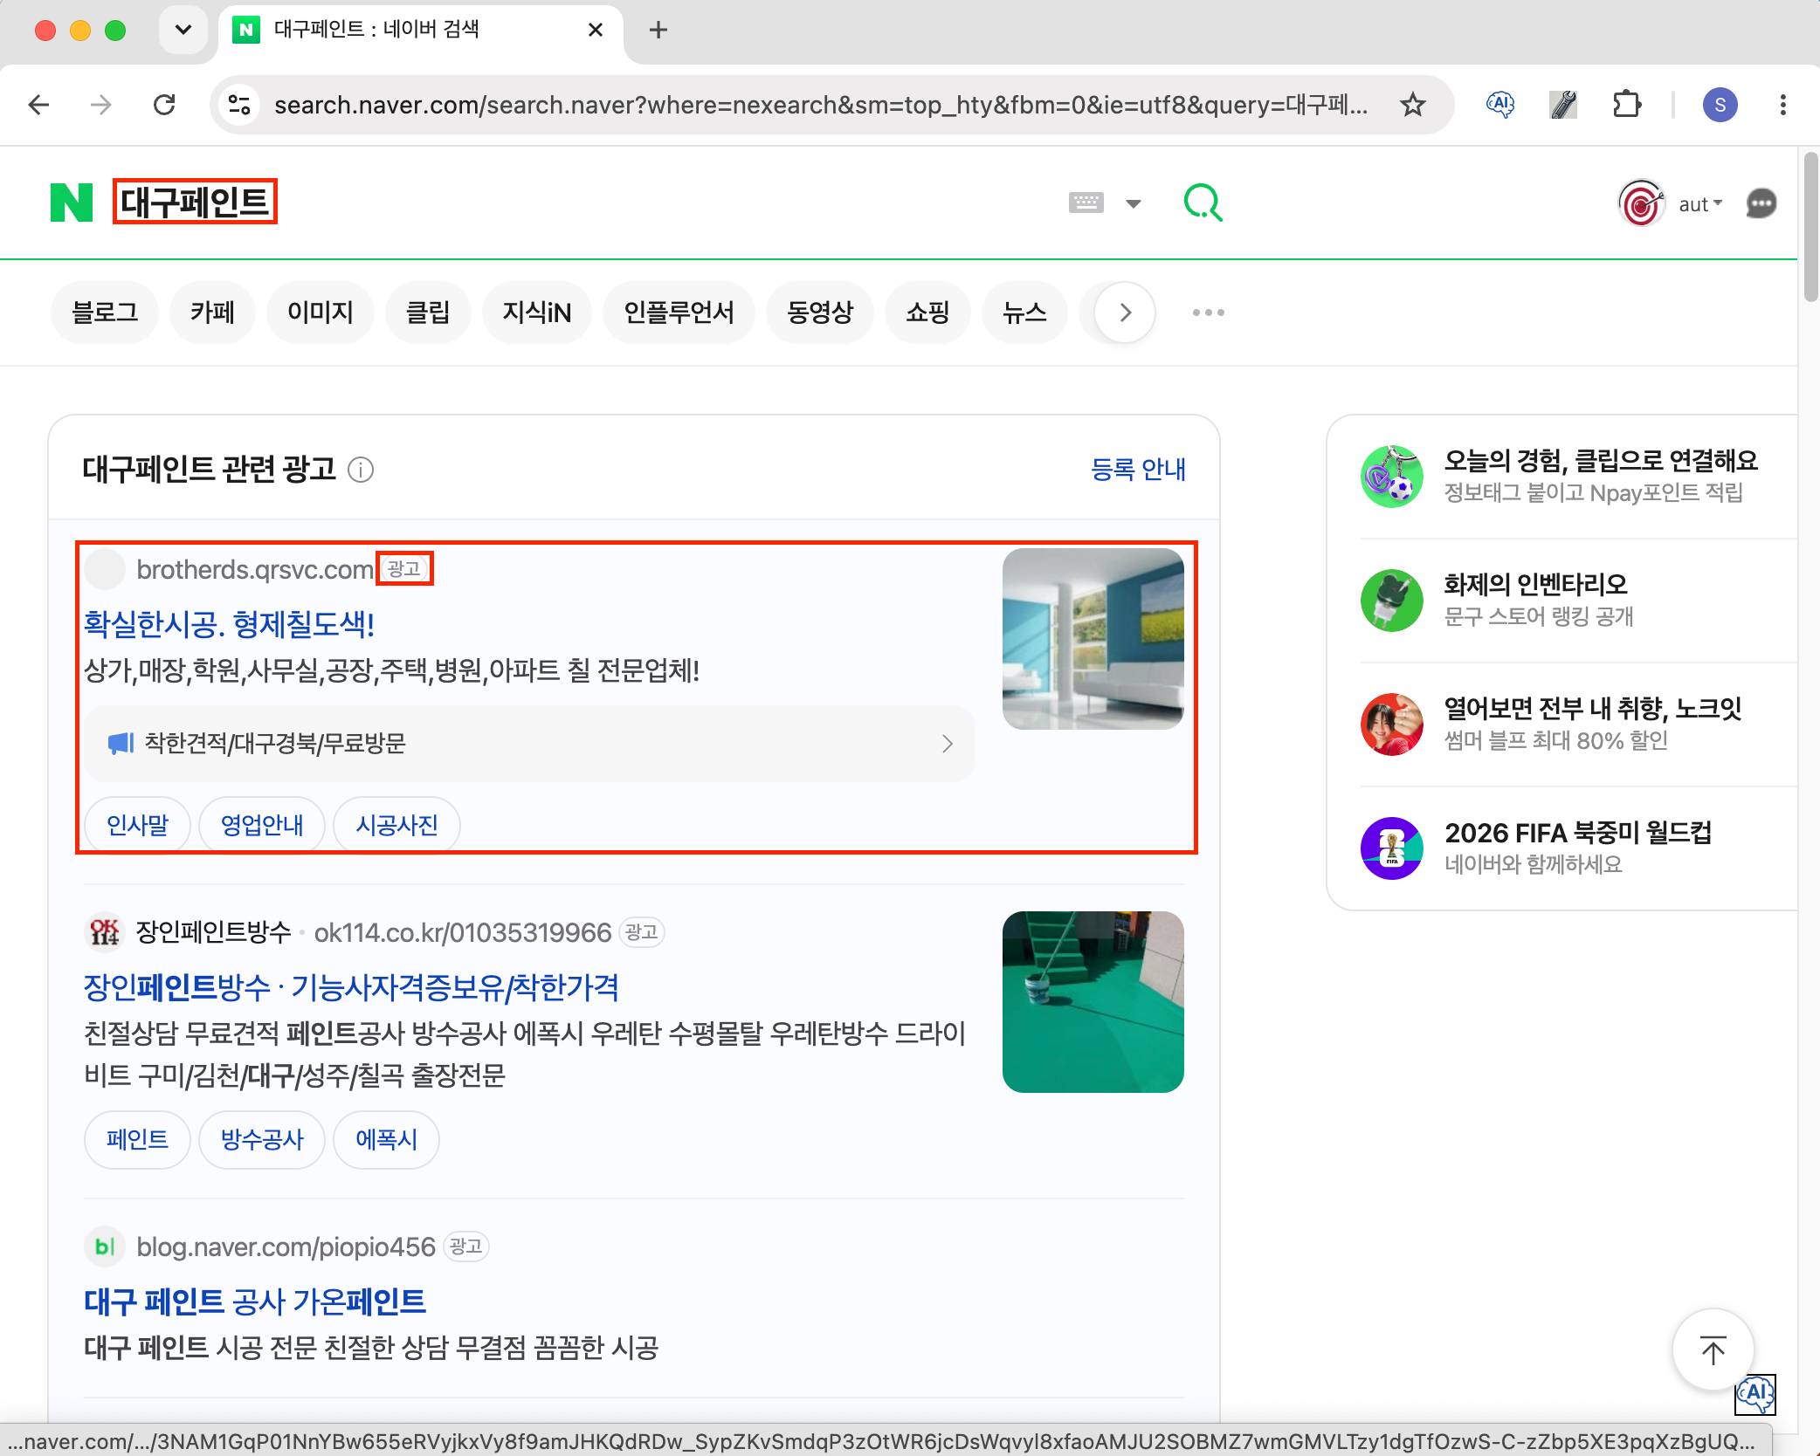This screenshot has height=1456, width=1820.
Task: Select the 인플루언서 tab
Action: coord(679,312)
